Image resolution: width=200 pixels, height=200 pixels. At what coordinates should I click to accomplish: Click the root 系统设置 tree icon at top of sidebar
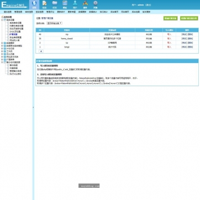pyautogui.click(x=2, y=17)
